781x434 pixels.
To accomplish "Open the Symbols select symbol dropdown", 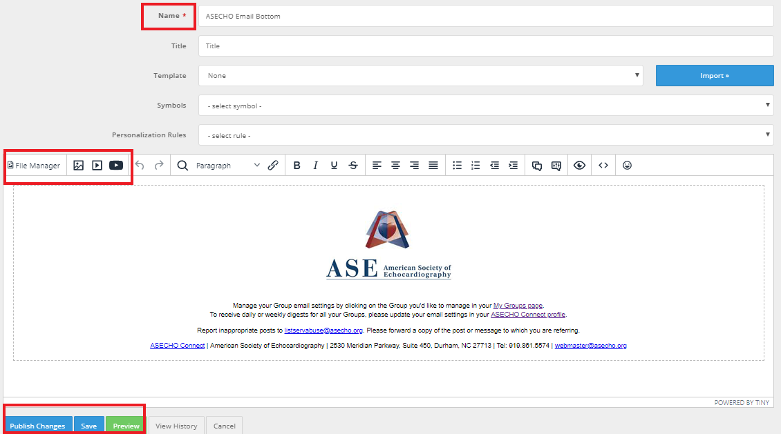I will 486,106.
